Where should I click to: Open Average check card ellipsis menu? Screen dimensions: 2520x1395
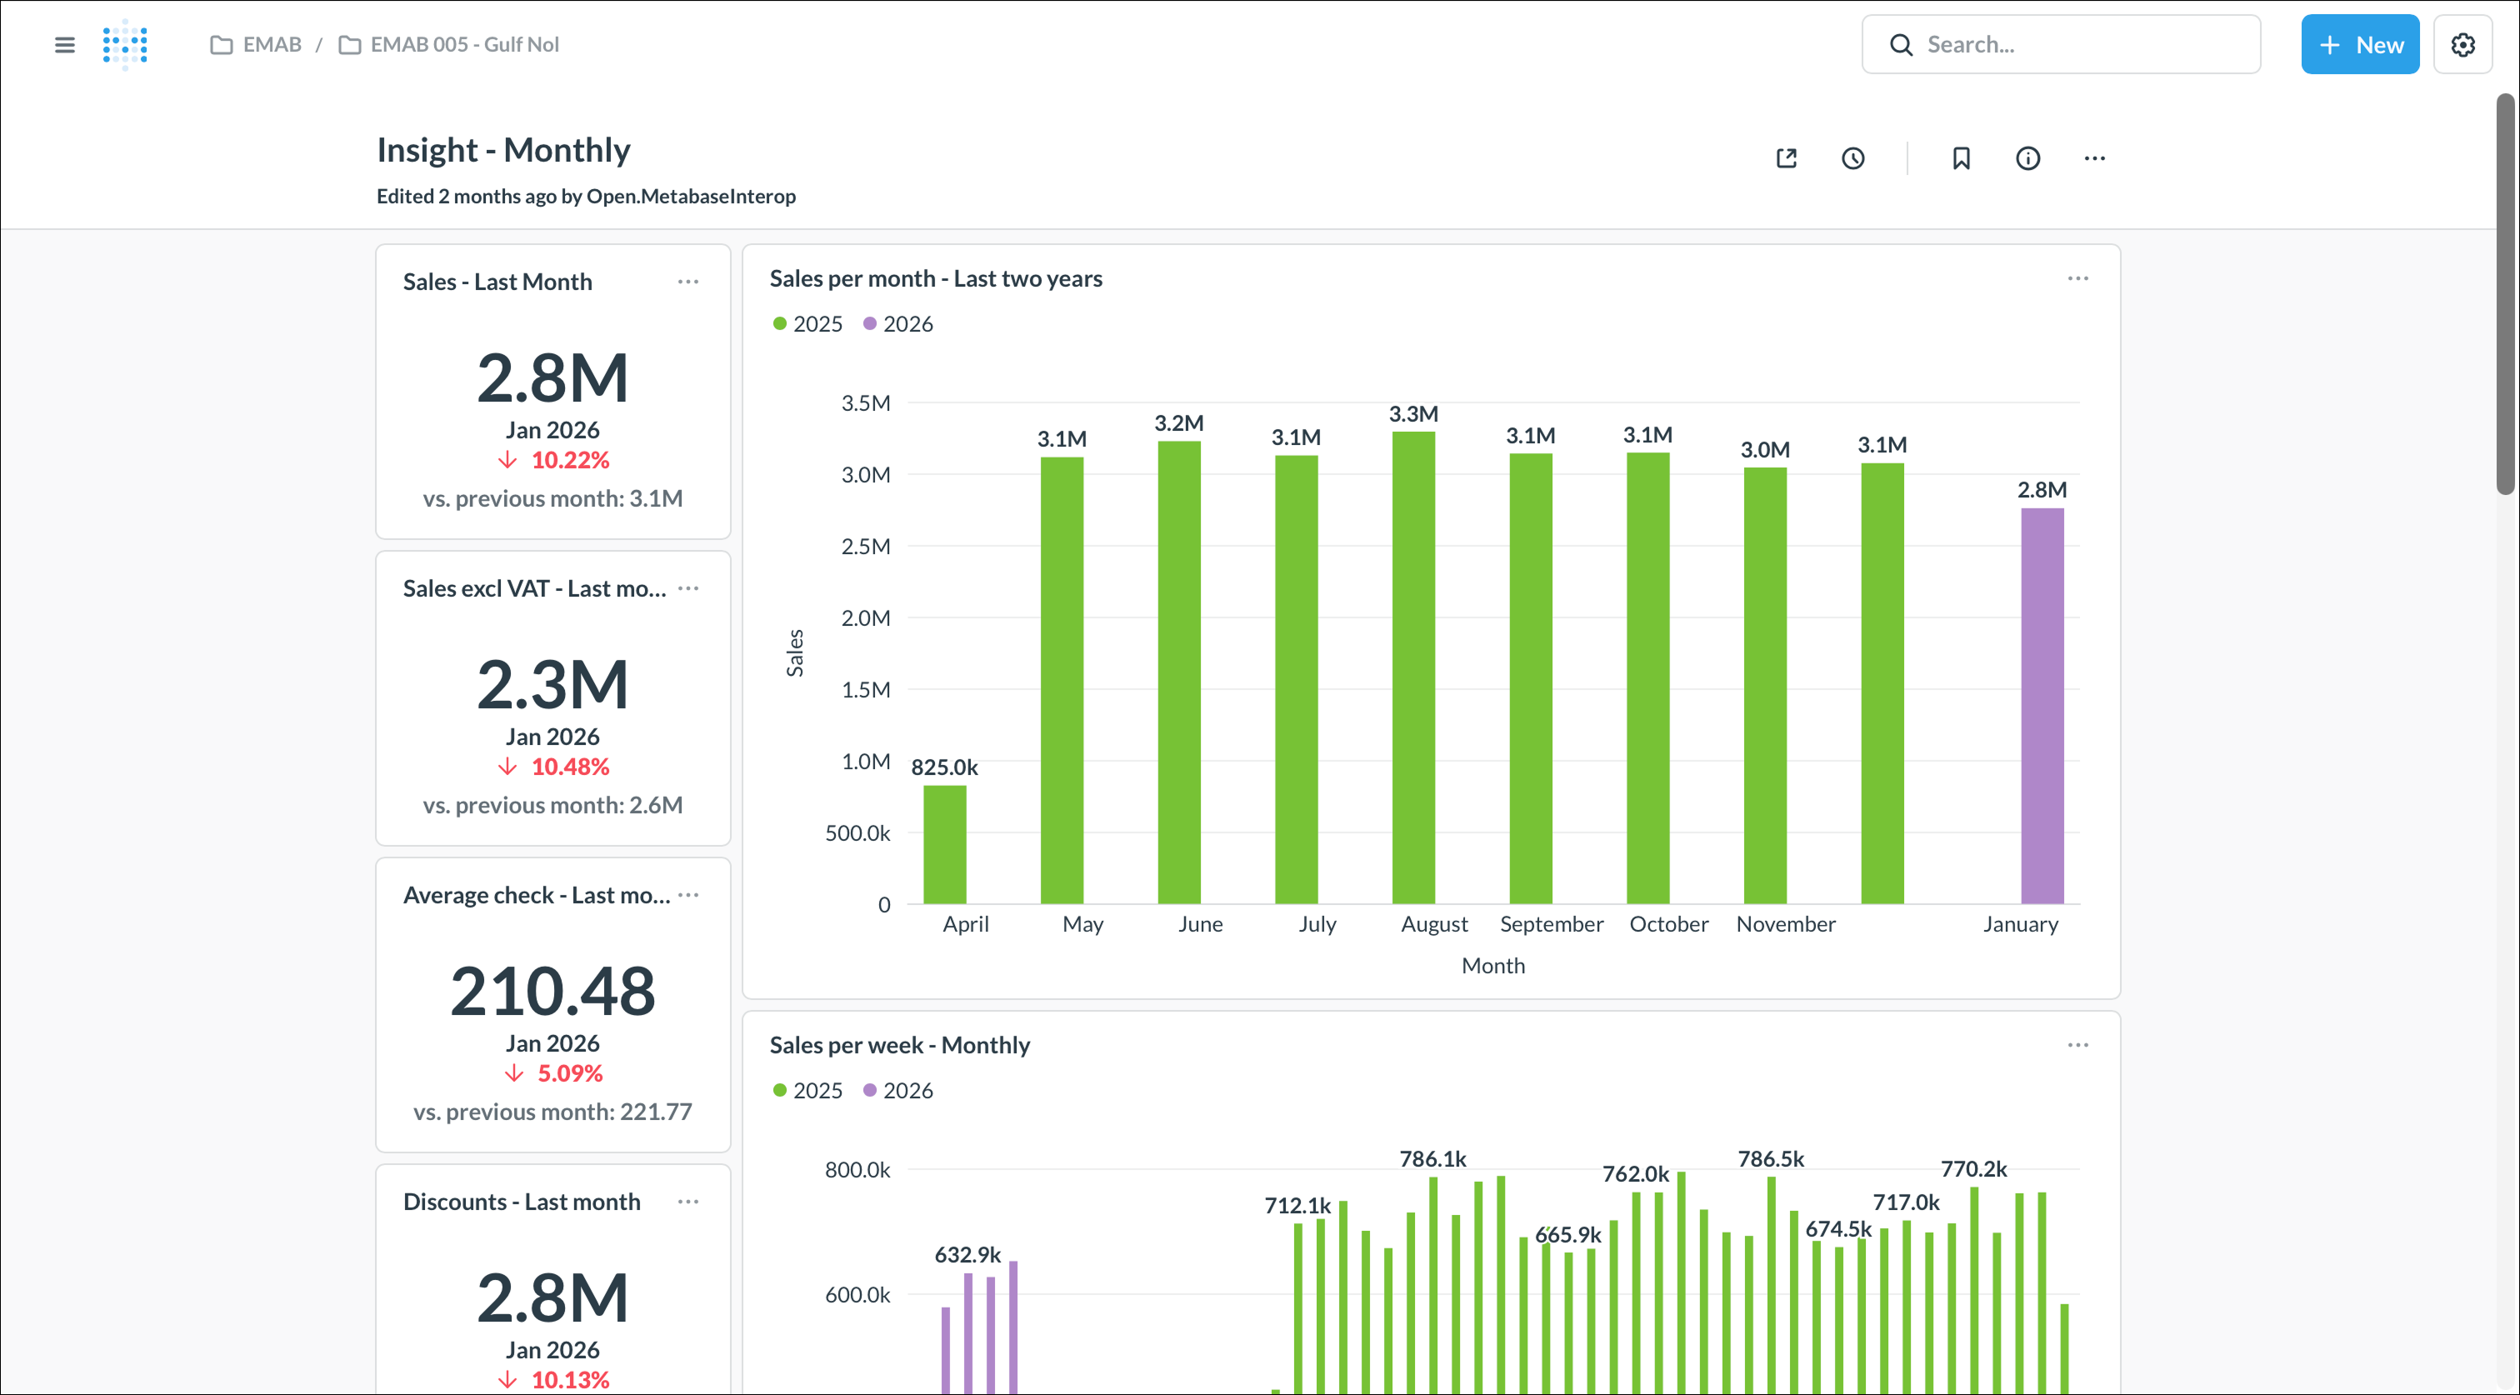coord(687,895)
